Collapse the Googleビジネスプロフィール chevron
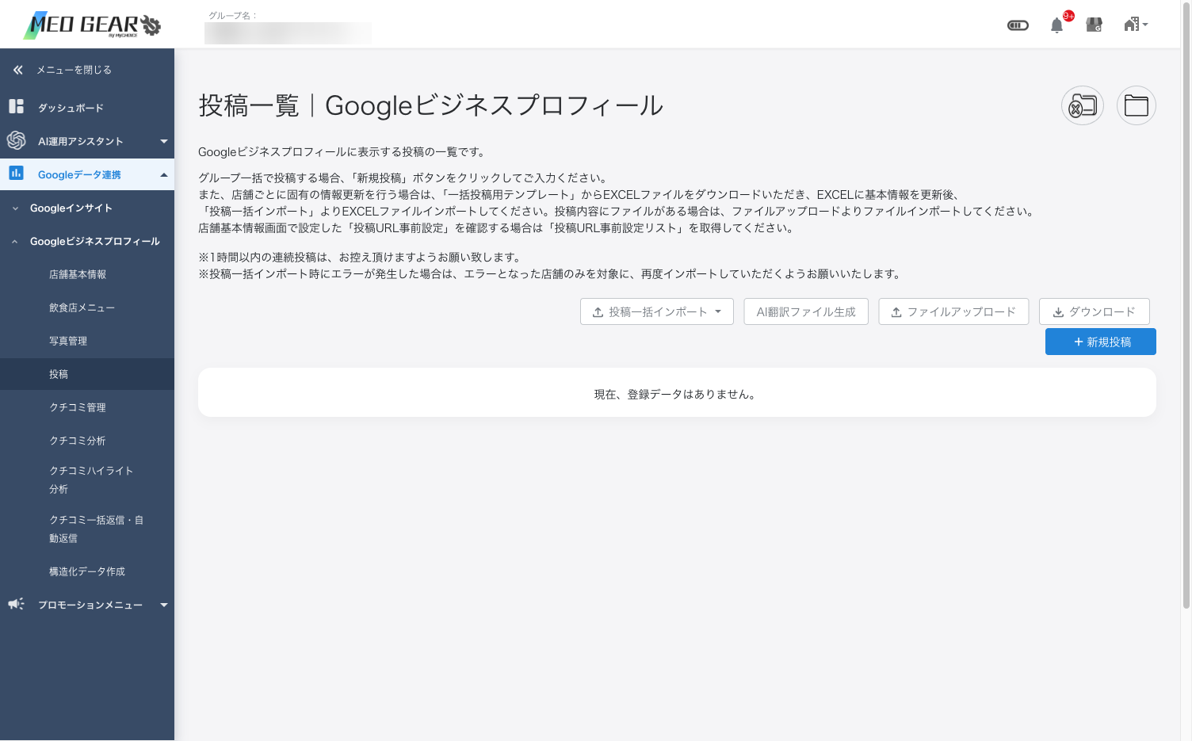This screenshot has height=741, width=1192. tap(15, 242)
